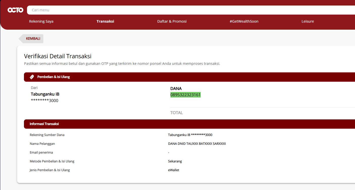Open the Leisure menu
This screenshot has width=355, height=190.
click(x=308, y=21)
